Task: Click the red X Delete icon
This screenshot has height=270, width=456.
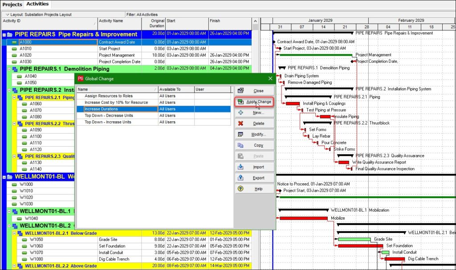Action: (x=241, y=123)
